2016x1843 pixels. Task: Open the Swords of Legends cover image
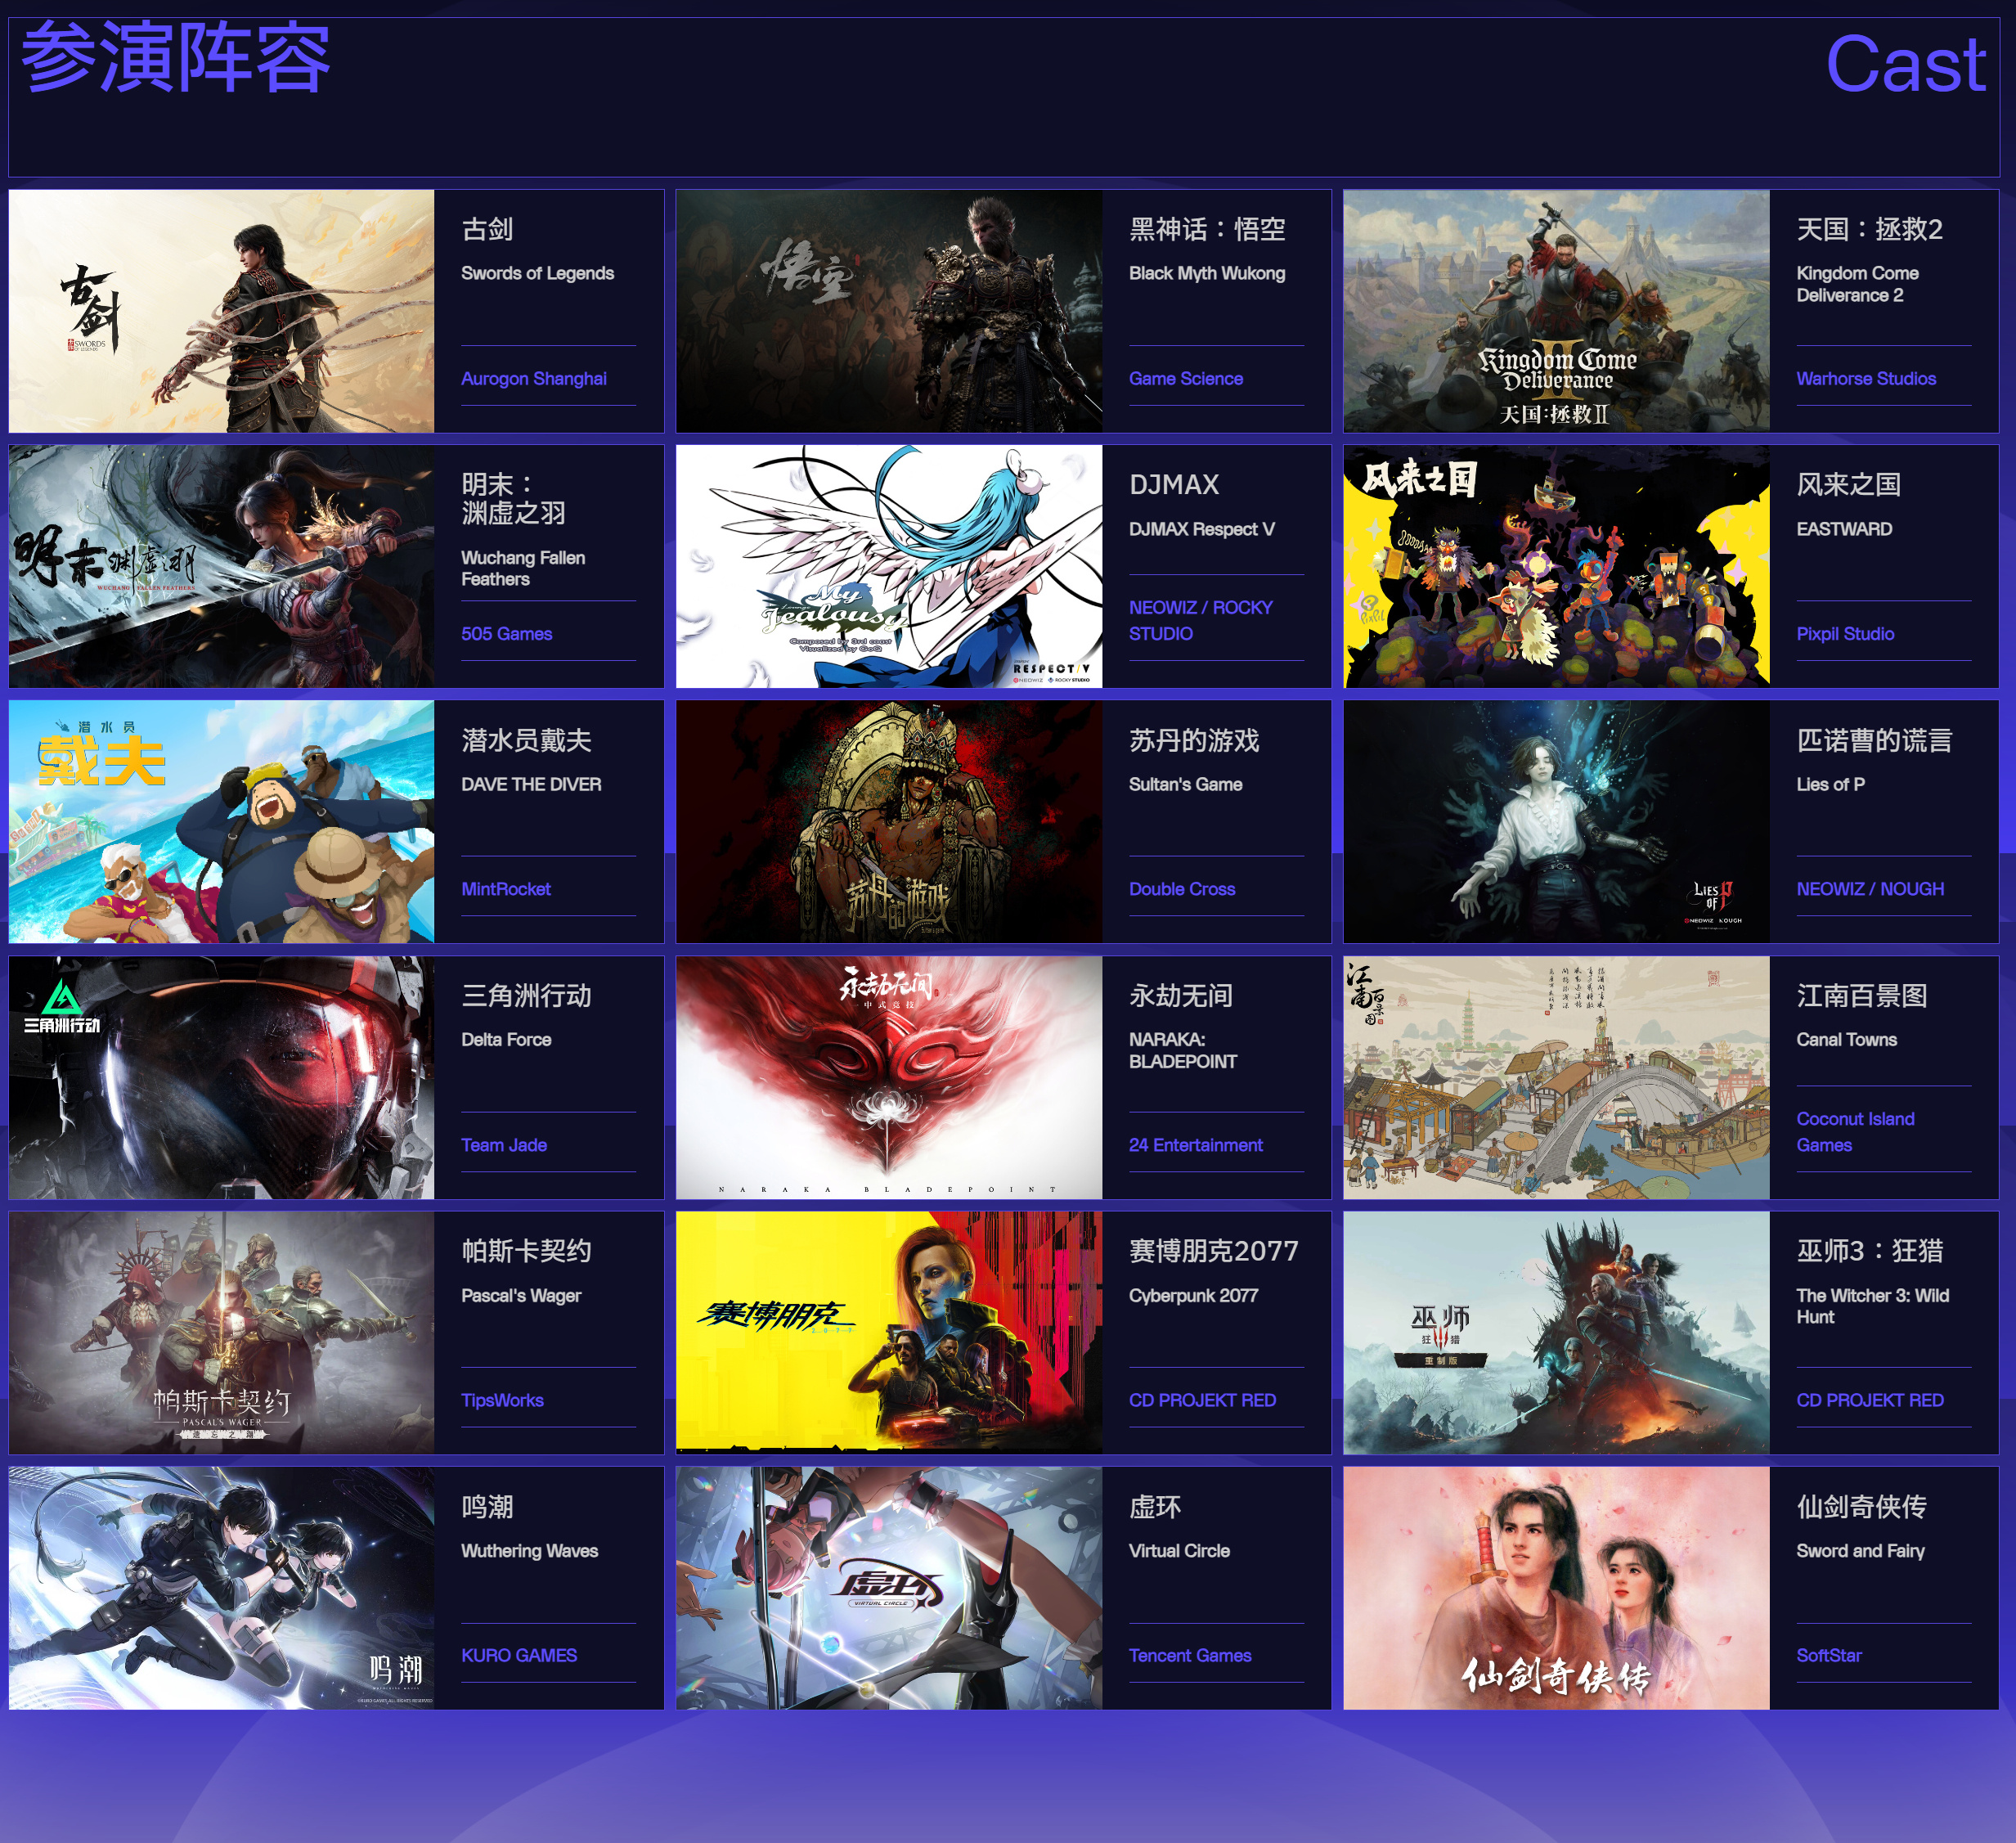(222, 311)
